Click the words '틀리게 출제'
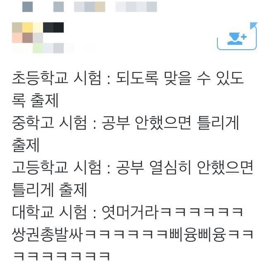Image resolution: width=265 pixels, height=265 pixels. coord(50,189)
